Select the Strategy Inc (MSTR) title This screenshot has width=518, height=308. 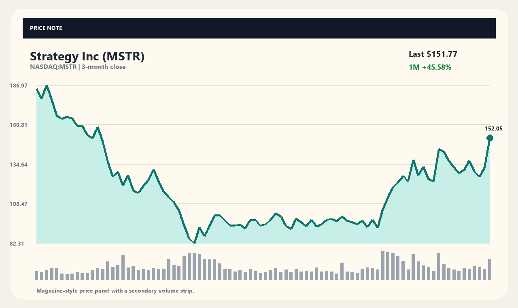click(87, 56)
